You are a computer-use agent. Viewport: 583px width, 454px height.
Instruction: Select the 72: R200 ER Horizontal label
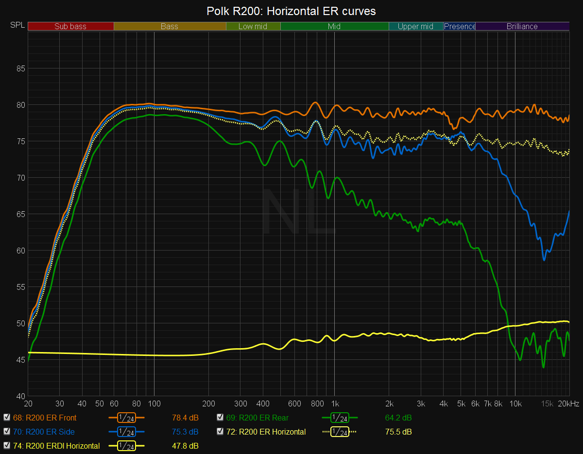tap(266, 432)
